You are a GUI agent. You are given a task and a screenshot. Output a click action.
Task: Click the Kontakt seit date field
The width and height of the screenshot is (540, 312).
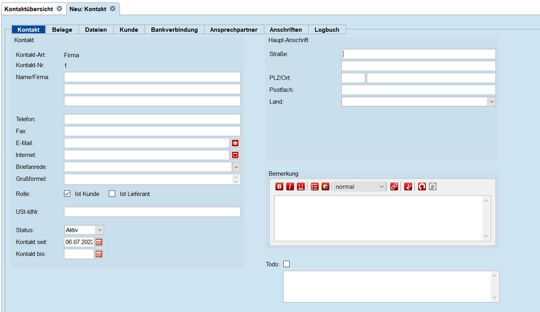pyautogui.click(x=79, y=242)
